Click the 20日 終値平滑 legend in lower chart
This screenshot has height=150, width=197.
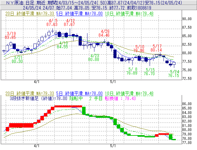[30, 93]
